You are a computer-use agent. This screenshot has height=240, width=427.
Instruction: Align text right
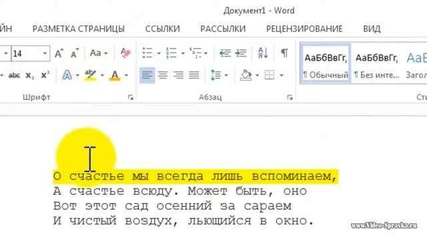click(x=178, y=75)
